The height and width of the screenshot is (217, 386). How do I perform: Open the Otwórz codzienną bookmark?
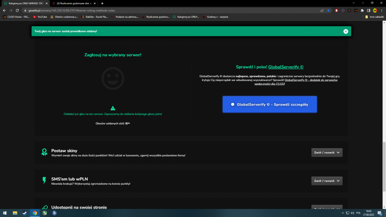64,17
